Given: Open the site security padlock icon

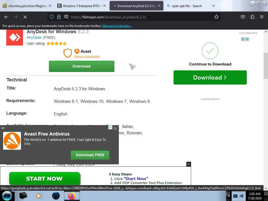Looking at the screenshot, I should [x=59, y=17].
